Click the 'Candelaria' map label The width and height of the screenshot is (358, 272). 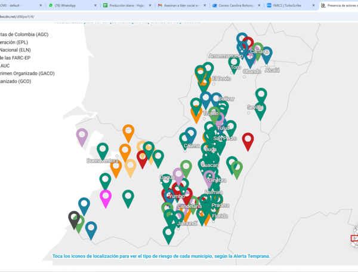coord(190,206)
